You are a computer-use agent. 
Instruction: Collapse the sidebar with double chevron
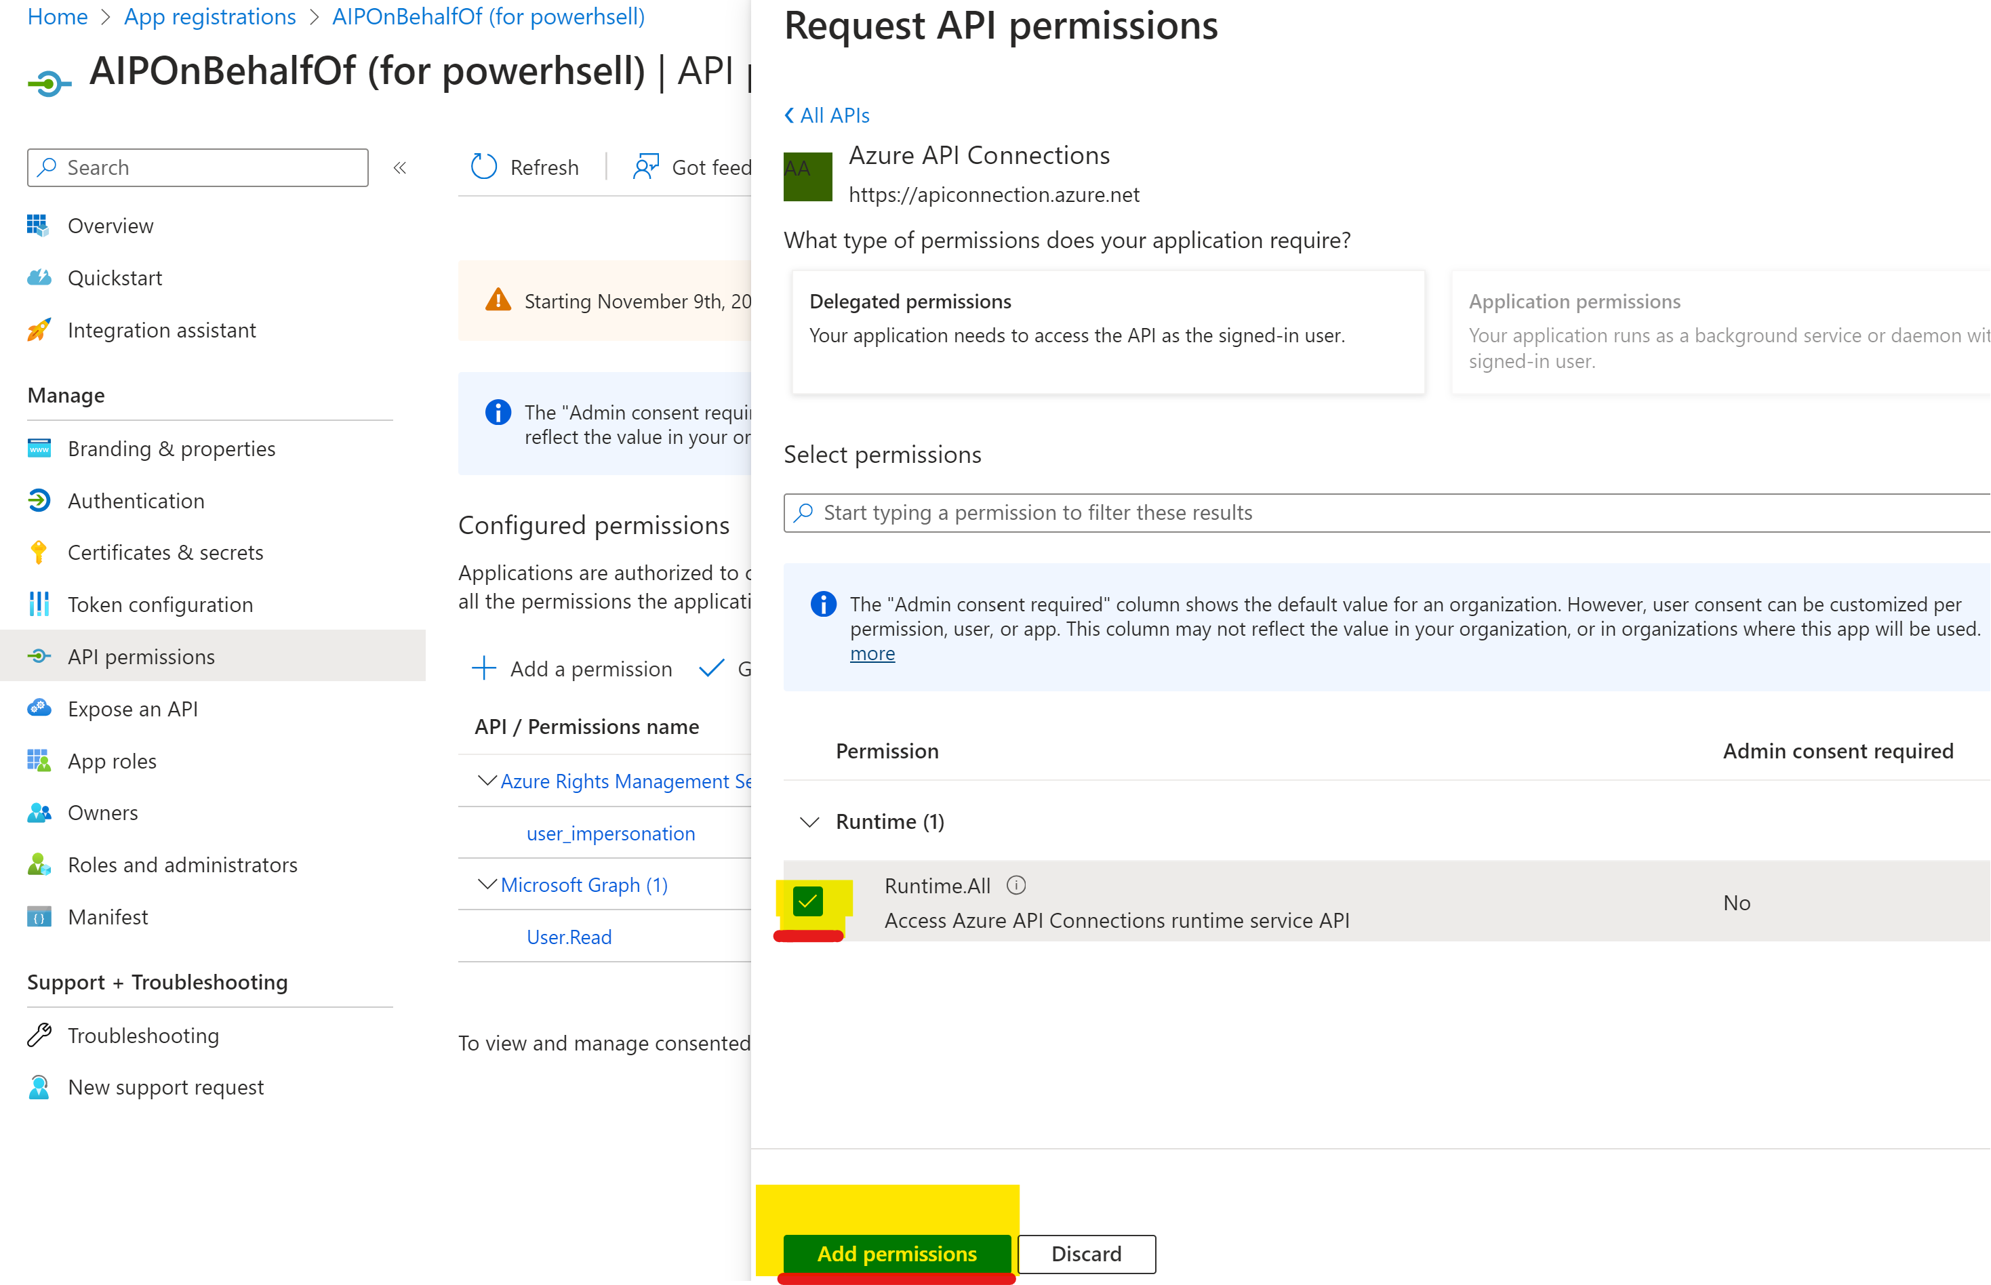pyautogui.click(x=400, y=167)
